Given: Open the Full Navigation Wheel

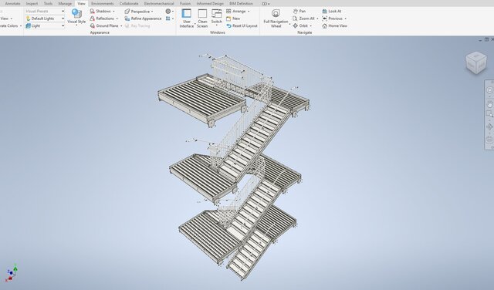Looking at the screenshot, I should pos(276,19).
